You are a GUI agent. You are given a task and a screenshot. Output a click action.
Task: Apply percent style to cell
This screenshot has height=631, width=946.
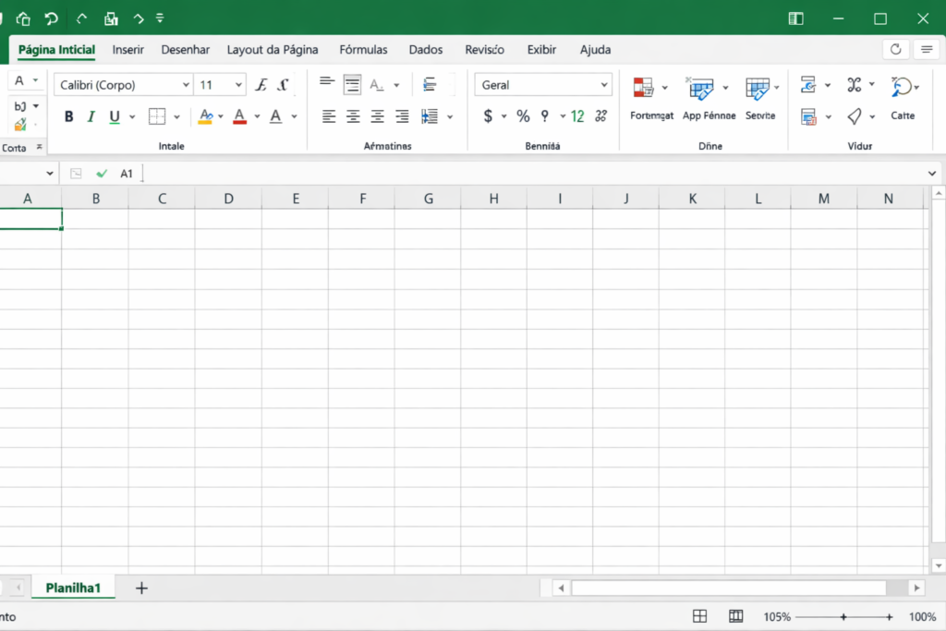coord(523,116)
